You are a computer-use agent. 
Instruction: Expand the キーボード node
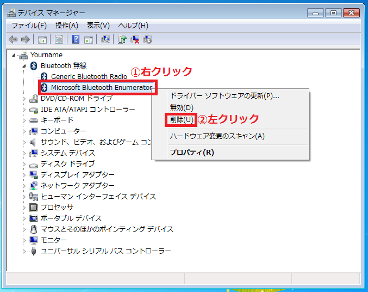[24, 120]
